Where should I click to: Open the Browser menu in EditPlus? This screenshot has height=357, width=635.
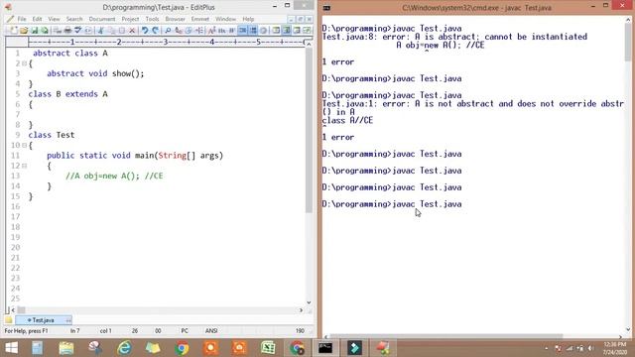pos(175,19)
